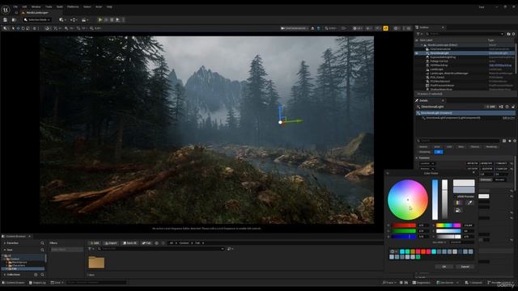The width and height of the screenshot is (518, 291).
Task: Click the Add component button in Details
Action: (491, 107)
